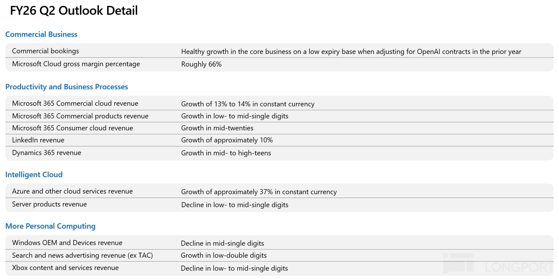This screenshot has height=279, width=559.
Task: Click Azure and other cloud services revenue
Action: (72, 191)
